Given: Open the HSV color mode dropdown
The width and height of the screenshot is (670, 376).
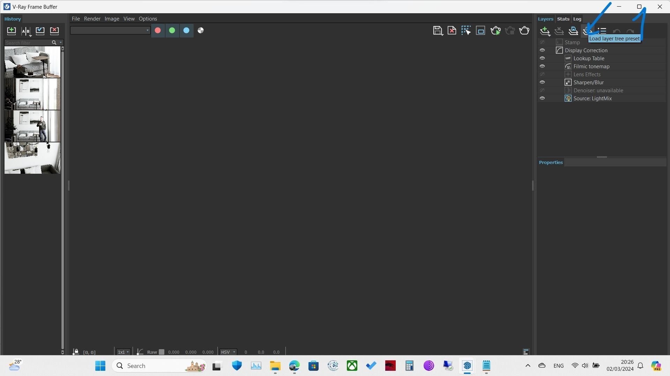Looking at the screenshot, I should point(228,352).
